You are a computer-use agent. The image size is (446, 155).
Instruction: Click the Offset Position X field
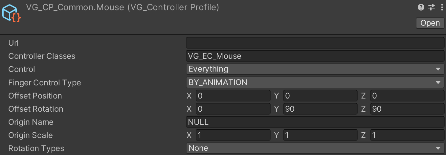233,96
